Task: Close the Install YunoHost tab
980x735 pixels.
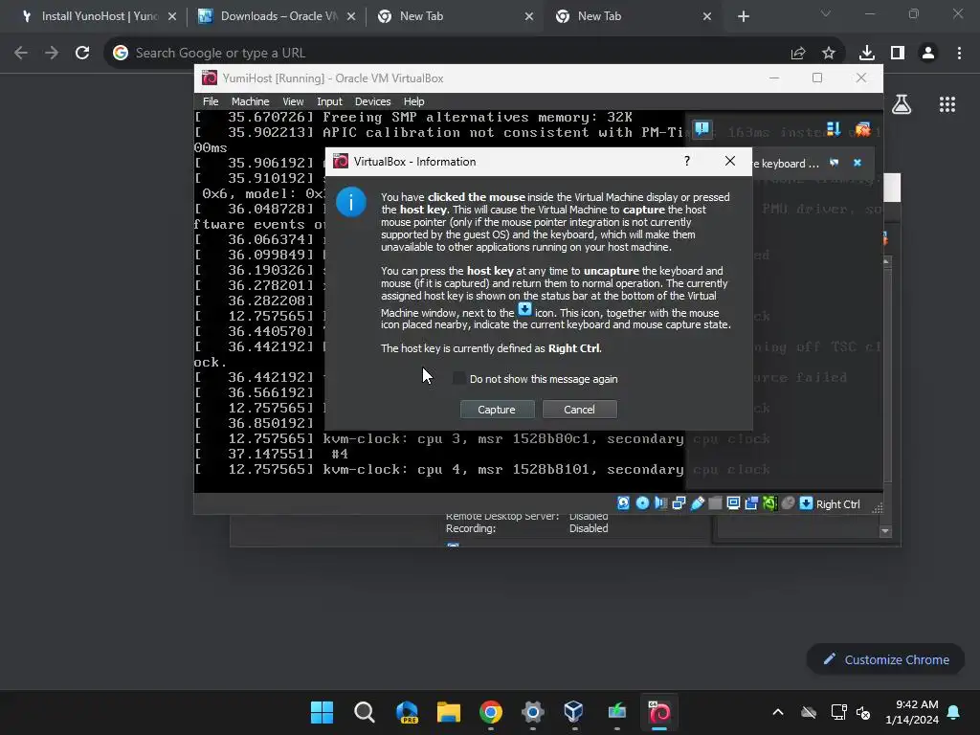Action: tap(172, 16)
